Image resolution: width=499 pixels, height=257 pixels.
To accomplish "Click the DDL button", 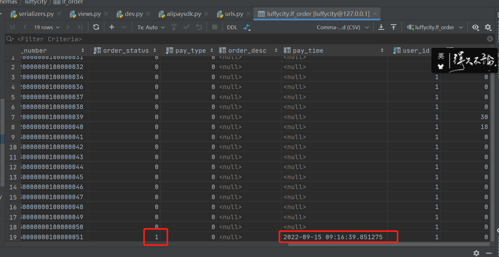I will [x=232, y=27].
